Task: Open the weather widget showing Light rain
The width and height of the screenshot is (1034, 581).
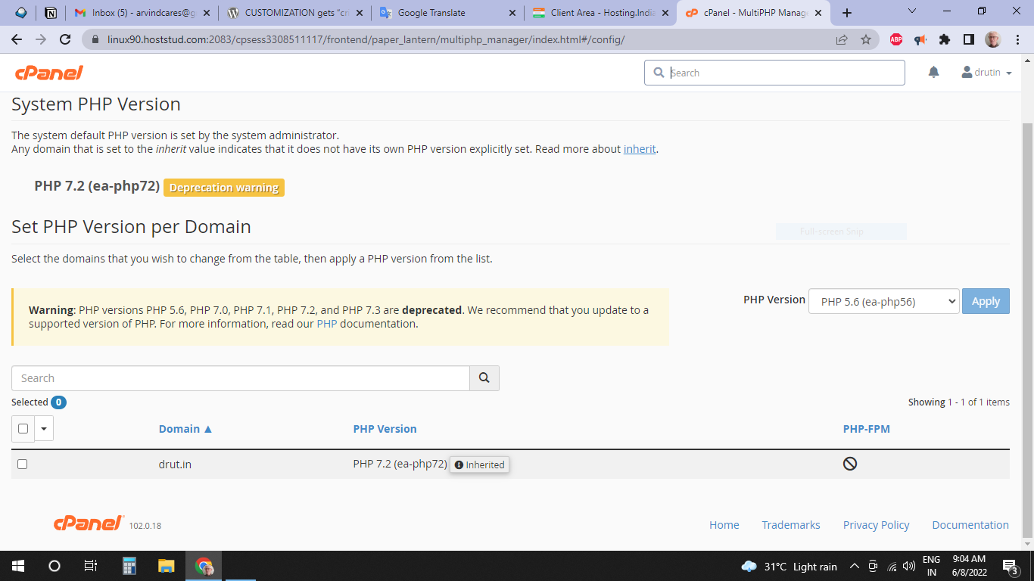Action: point(790,567)
